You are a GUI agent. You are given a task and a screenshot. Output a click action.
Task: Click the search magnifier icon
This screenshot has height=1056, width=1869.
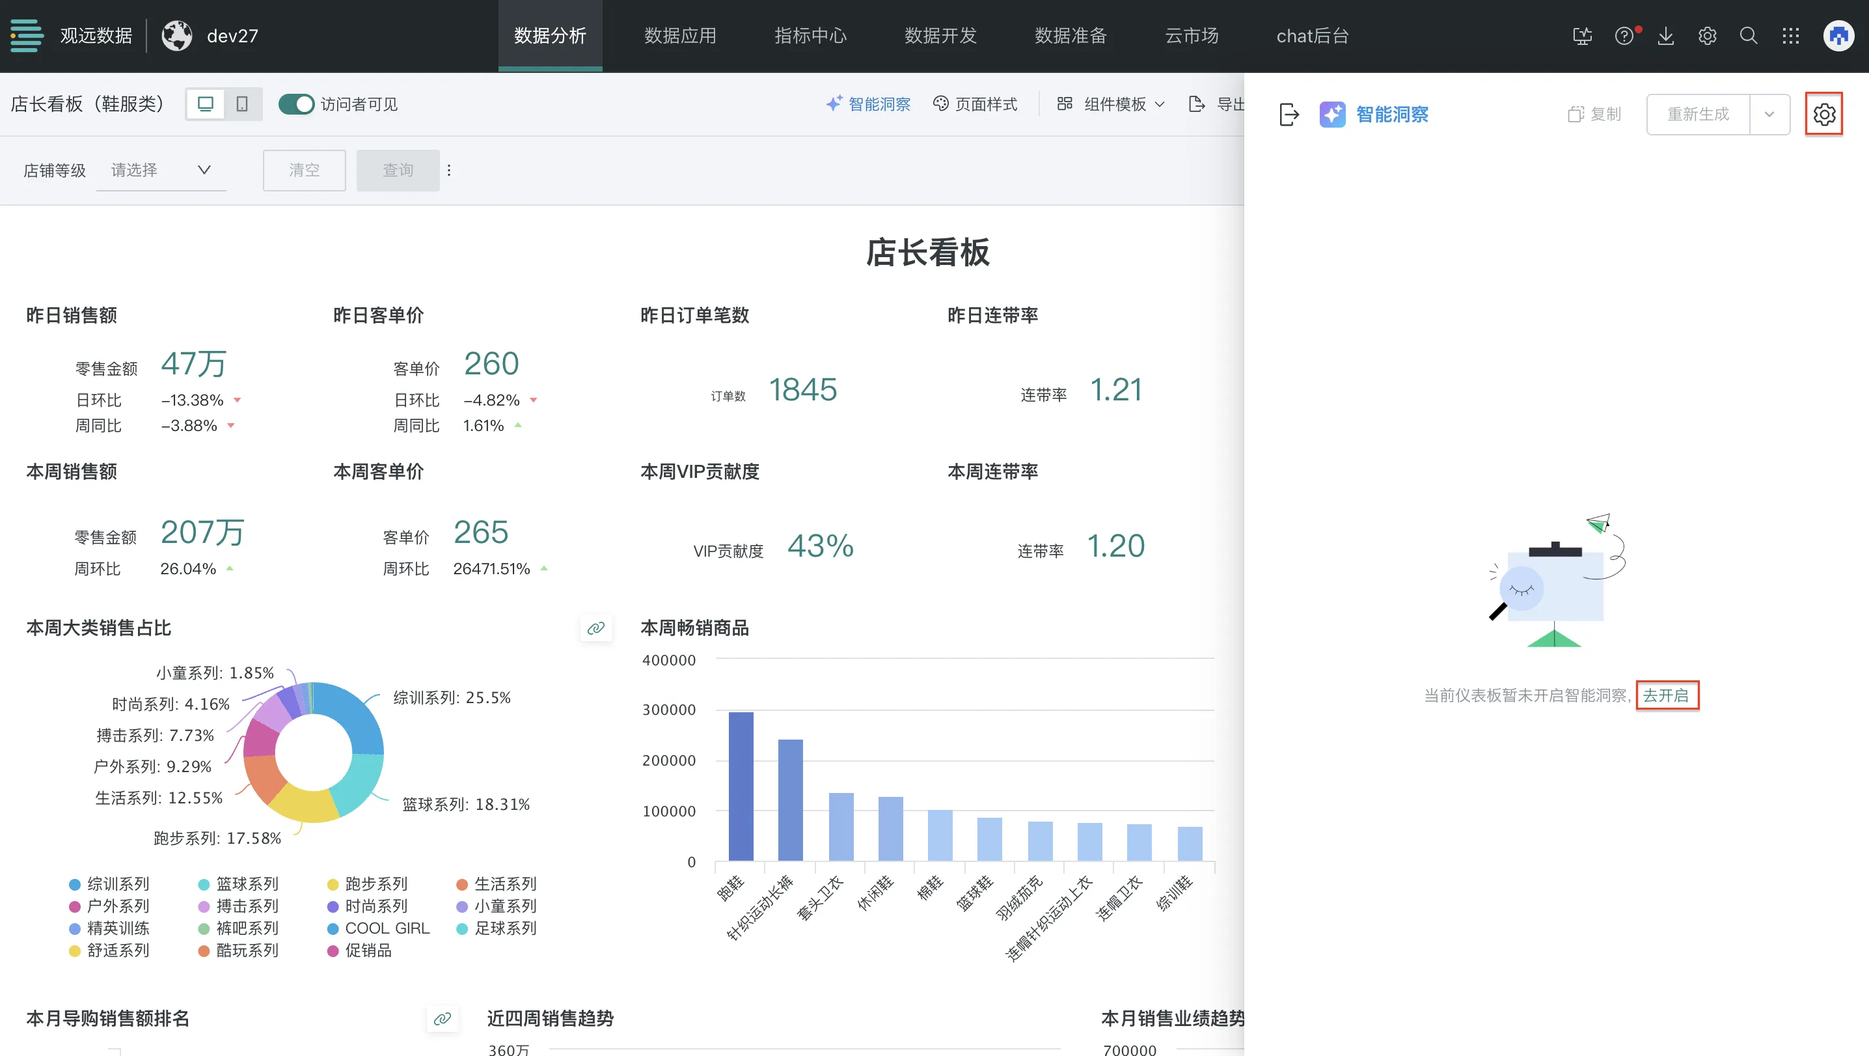[x=1749, y=36]
